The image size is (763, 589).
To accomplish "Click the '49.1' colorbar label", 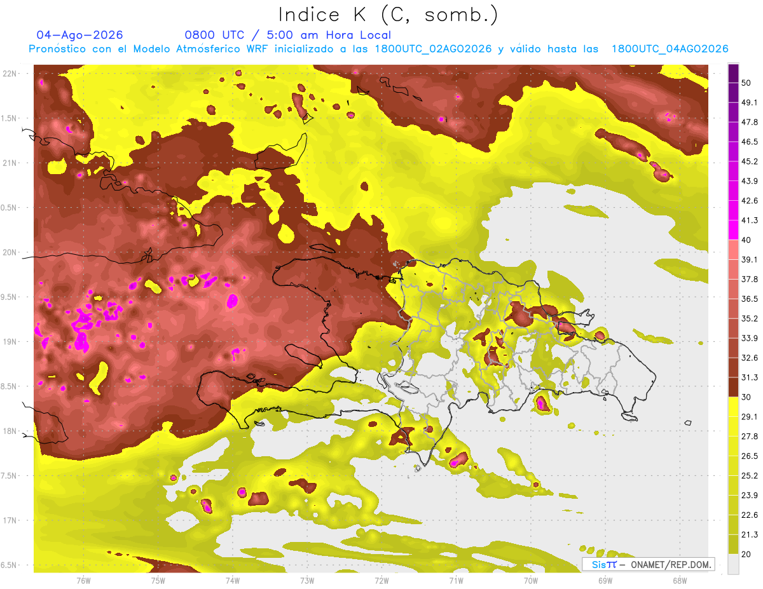I will click(750, 102).
